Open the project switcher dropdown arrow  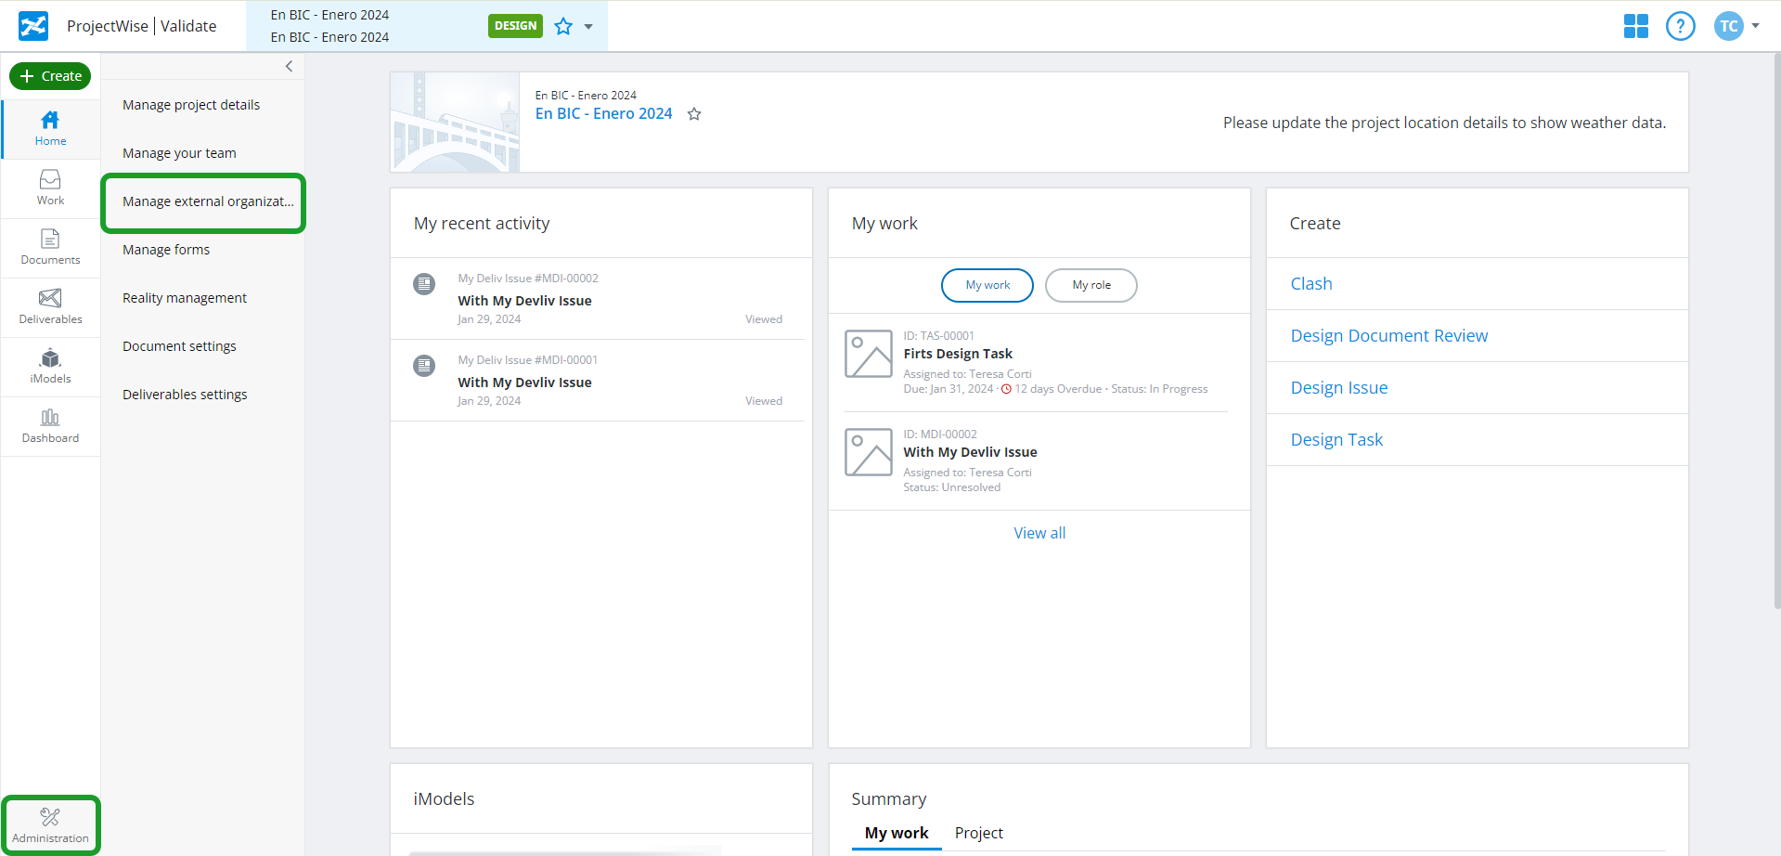pyautogui.click(x=588, y=27)
